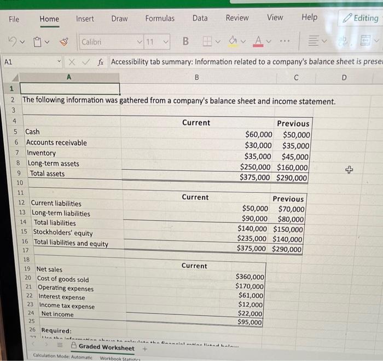Select column C header
The height and width of the screenshot is (361, 383).
[296, 78]
